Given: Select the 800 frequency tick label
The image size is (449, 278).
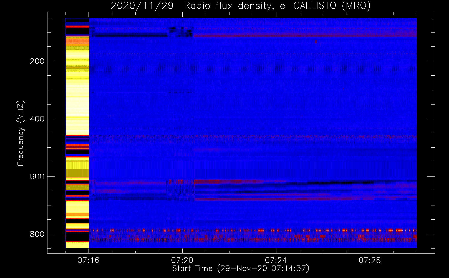Looking at the screenshot, I should 37,234.
